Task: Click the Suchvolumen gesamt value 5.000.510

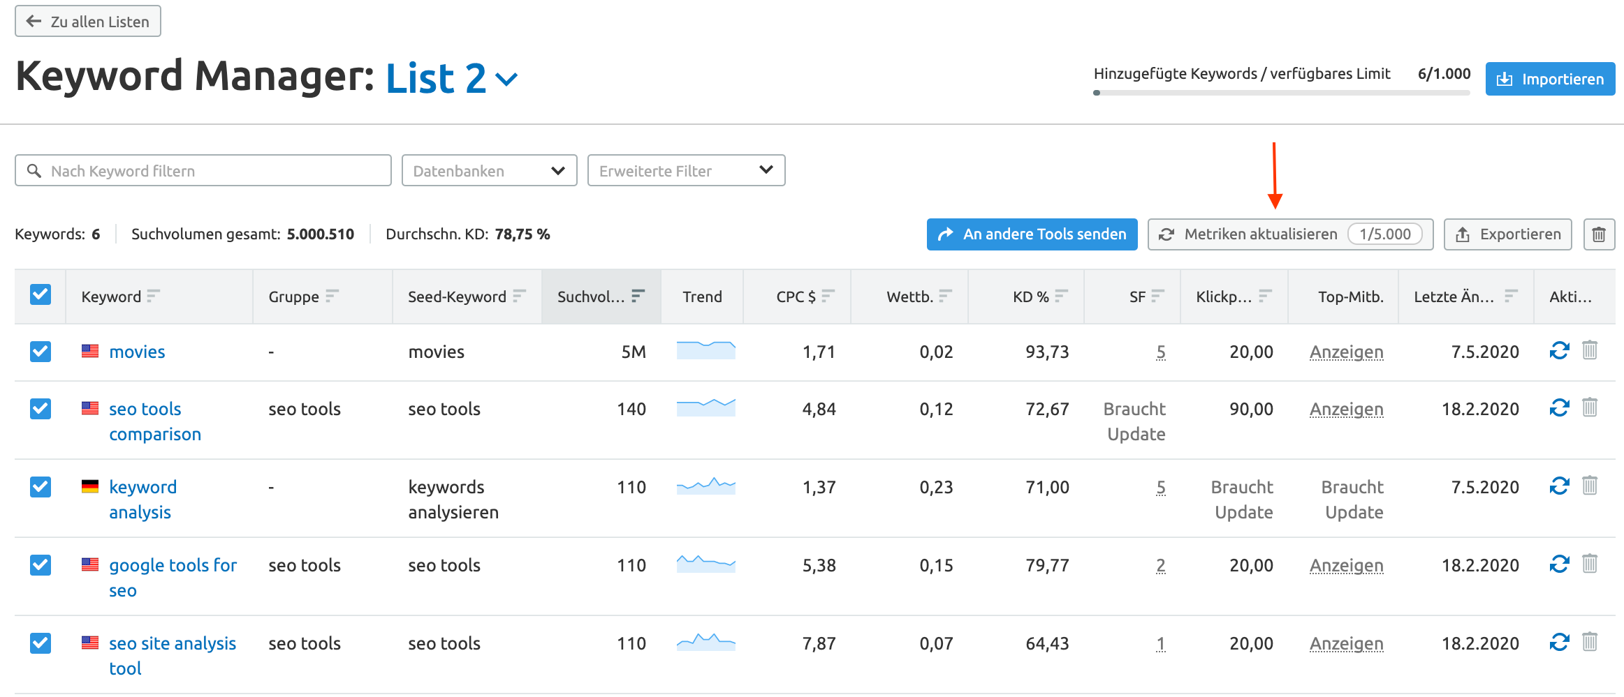Action: (321, 234)
